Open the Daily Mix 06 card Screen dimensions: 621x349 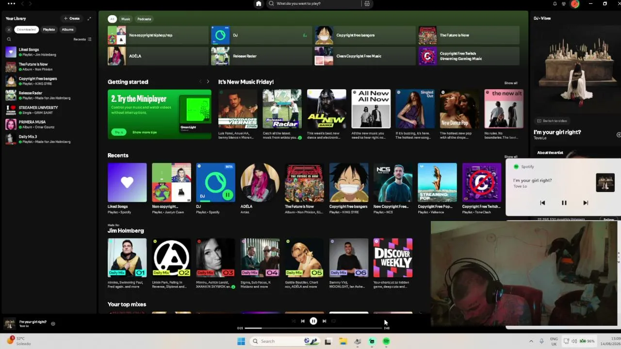coord(349,263)
